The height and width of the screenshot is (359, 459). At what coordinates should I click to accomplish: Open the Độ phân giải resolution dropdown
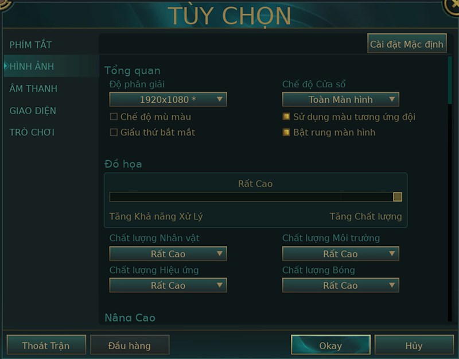(168, 100)
